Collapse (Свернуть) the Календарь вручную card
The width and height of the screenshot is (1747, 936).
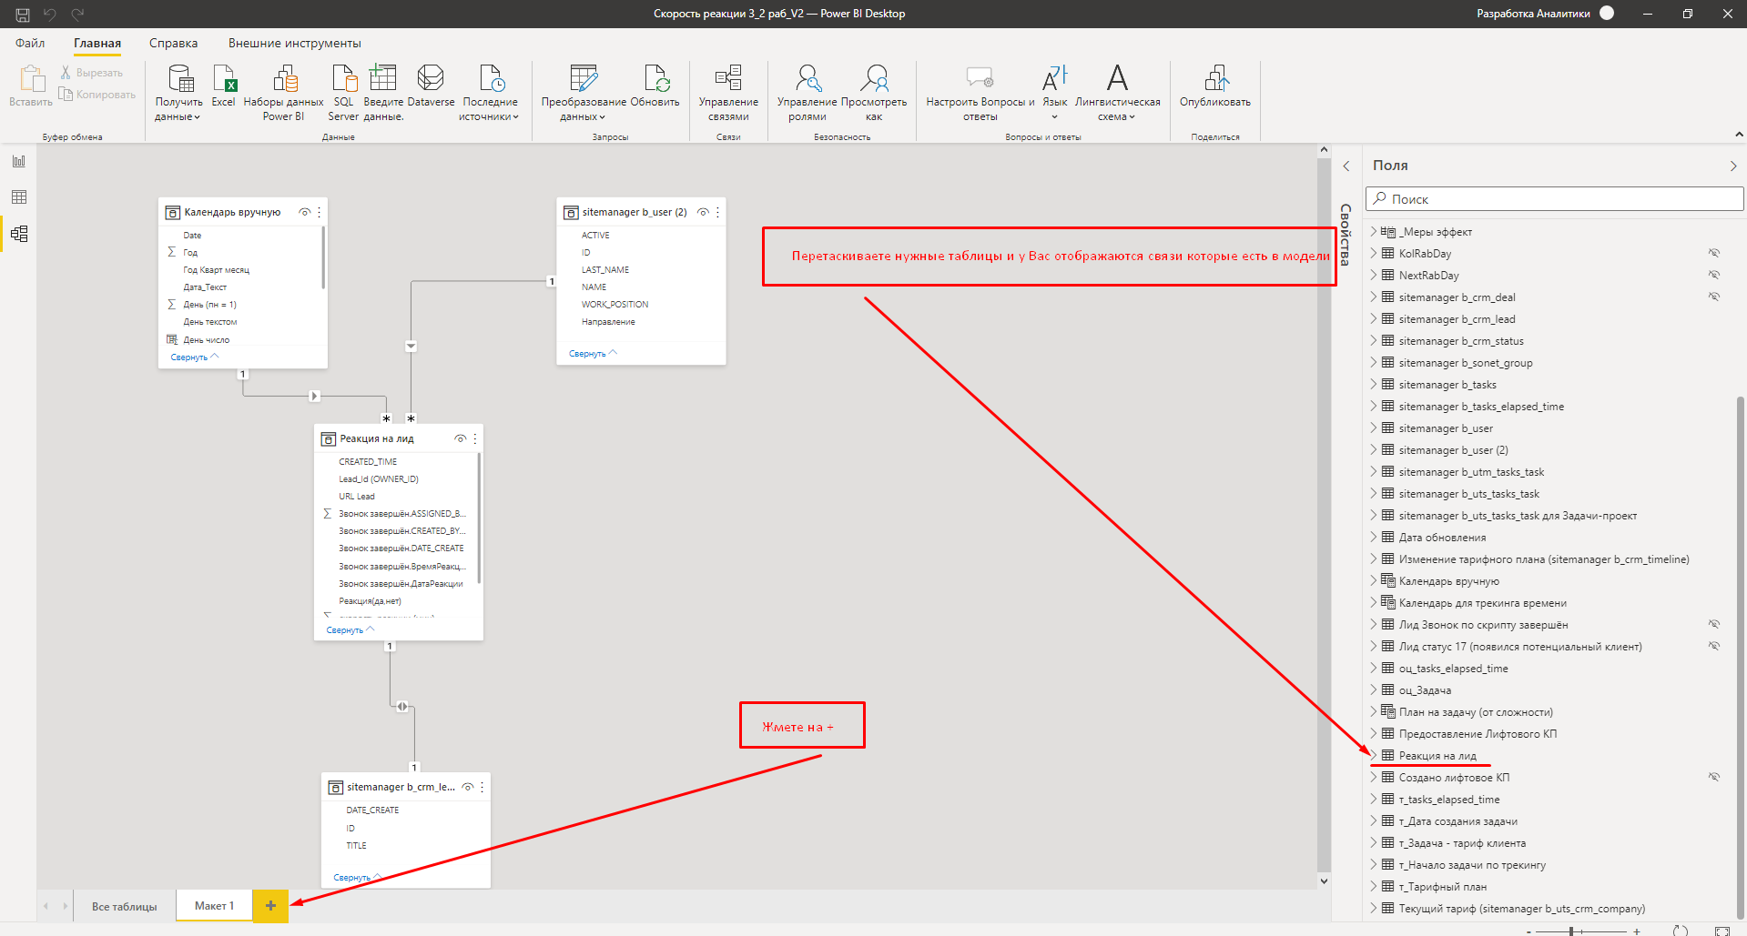[x=194, y=357]
